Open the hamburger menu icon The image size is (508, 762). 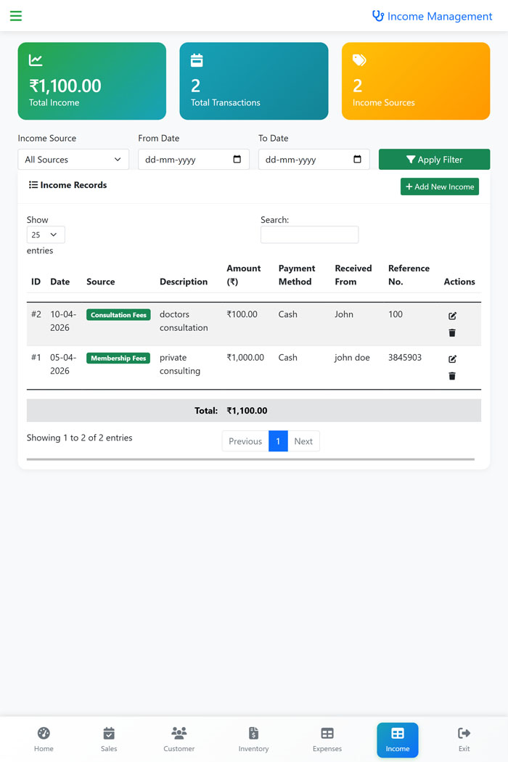16,16
